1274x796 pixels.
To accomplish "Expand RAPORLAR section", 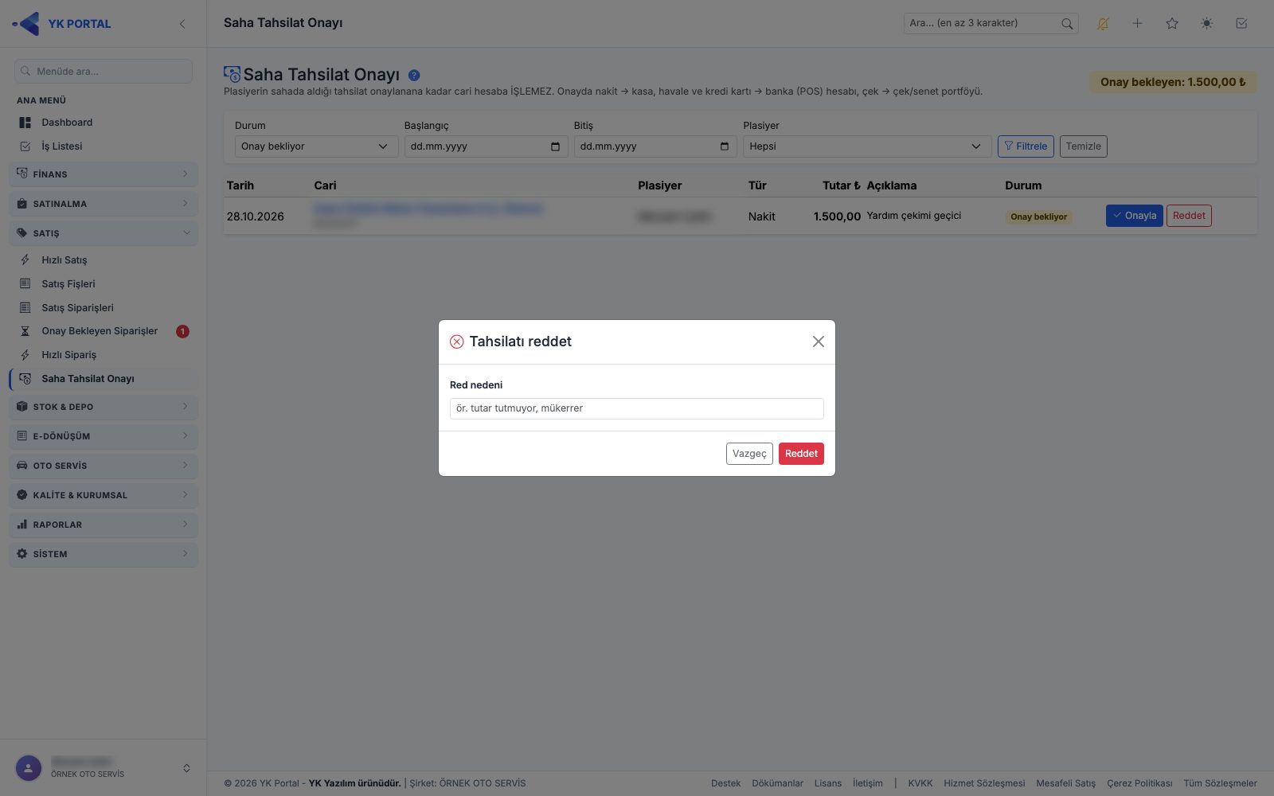I will [x=104, y=525].
